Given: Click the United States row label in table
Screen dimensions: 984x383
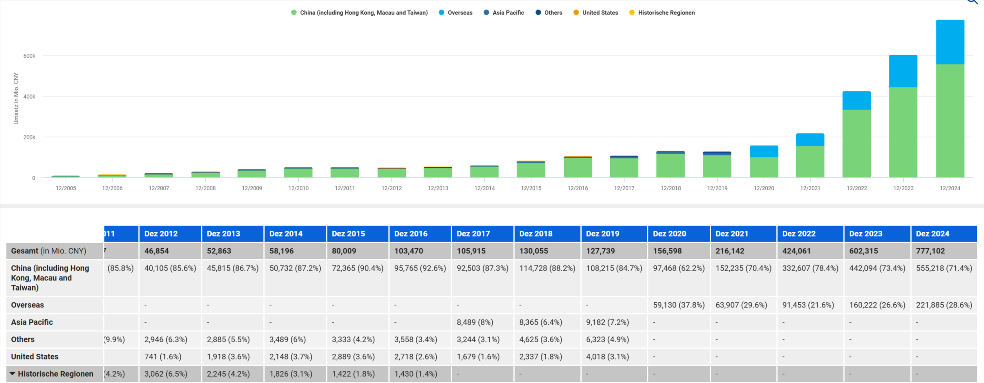Looking at the screenshot, I should point(34,357).
